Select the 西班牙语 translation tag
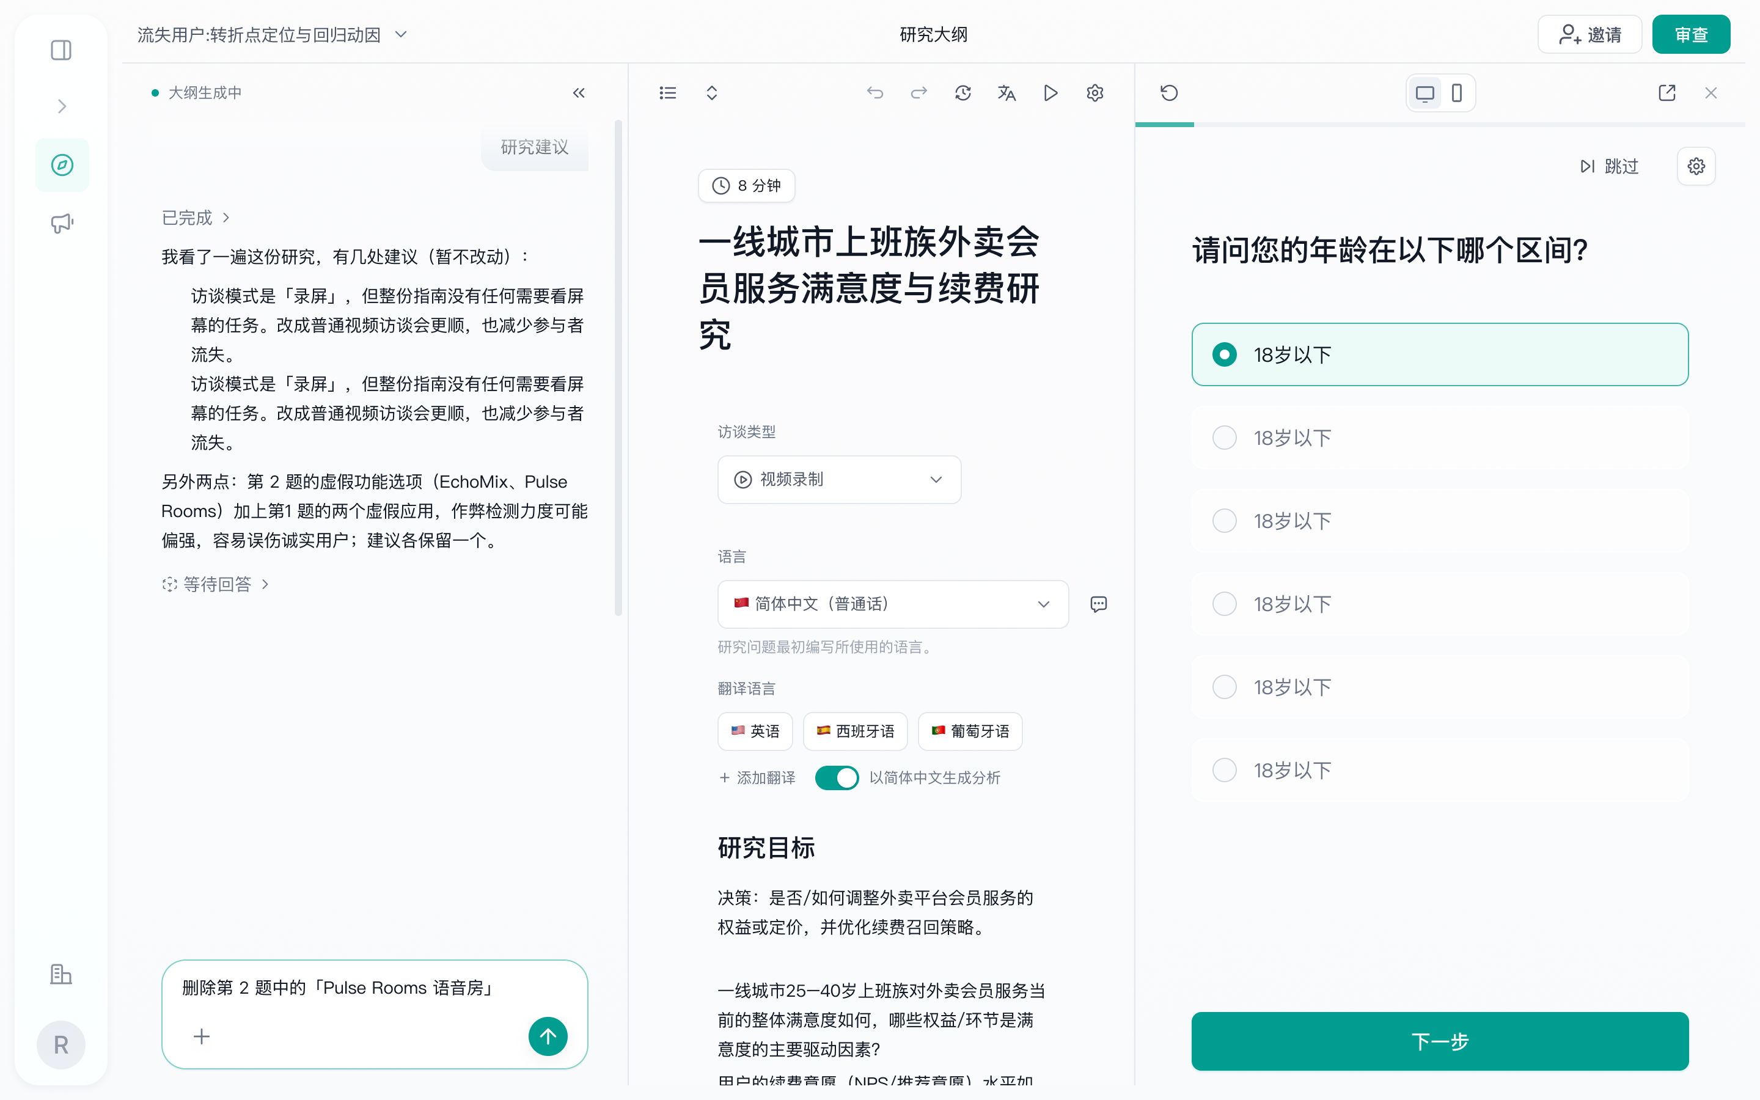 tap(856, 730)
